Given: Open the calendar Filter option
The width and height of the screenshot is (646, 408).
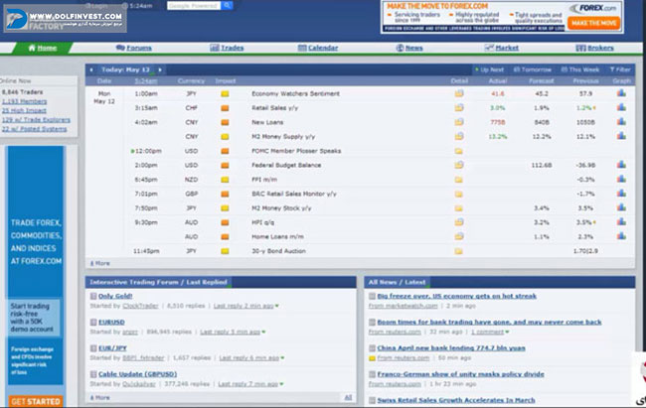Looking at the screenshot, I should [x=620, y=69].
